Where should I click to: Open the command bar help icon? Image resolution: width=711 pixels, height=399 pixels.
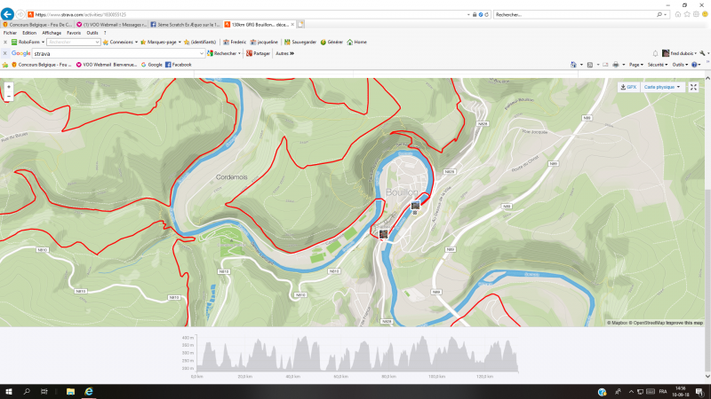694,65
